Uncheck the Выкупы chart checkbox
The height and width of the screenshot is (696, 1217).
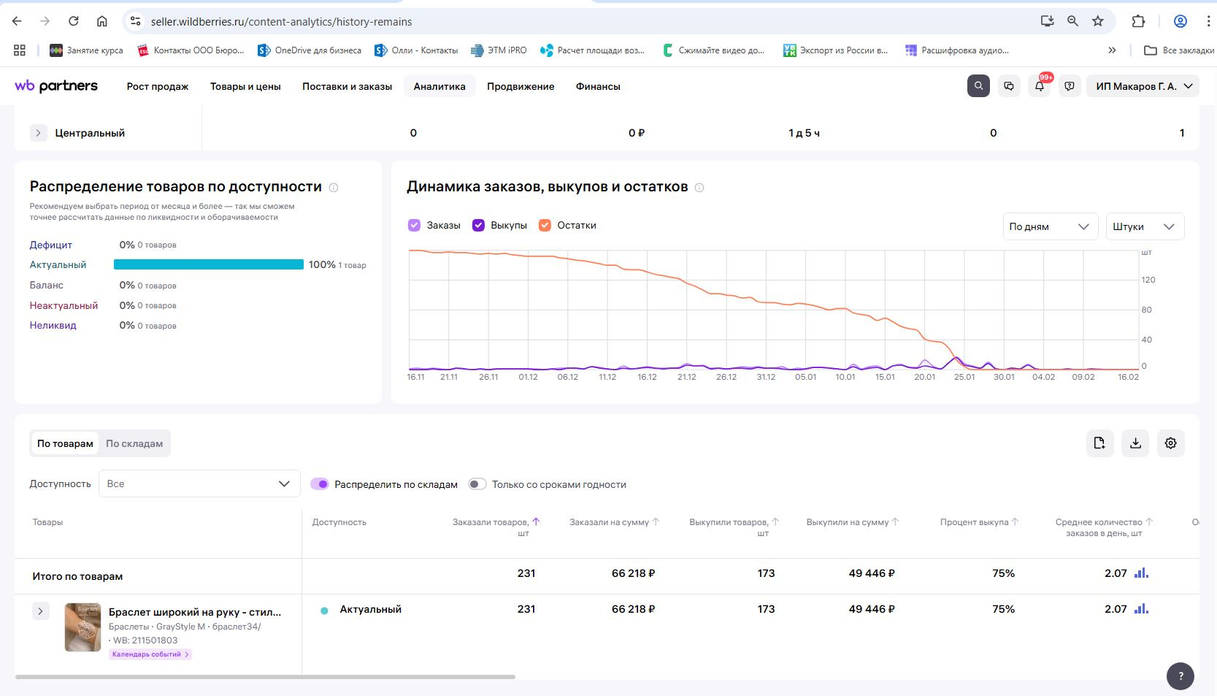tap(479, 226)
